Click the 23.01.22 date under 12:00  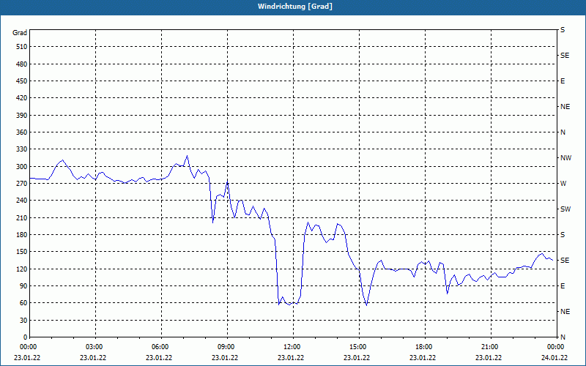pyautogui.click(x=291, y=357)
